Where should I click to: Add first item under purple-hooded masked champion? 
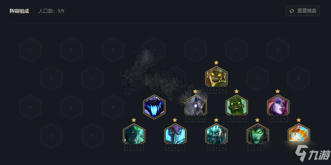[x=168, y=147]
